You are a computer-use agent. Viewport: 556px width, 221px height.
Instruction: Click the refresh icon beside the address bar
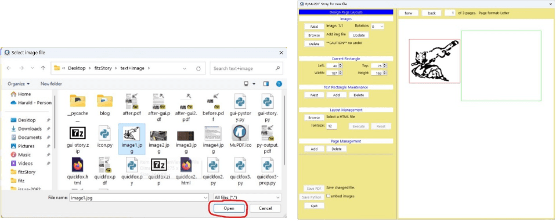click(198, 68)
